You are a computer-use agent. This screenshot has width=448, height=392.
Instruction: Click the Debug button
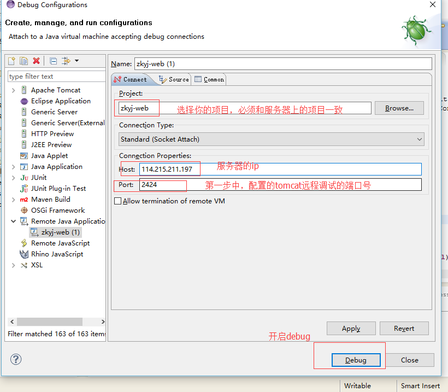[356, 360]
